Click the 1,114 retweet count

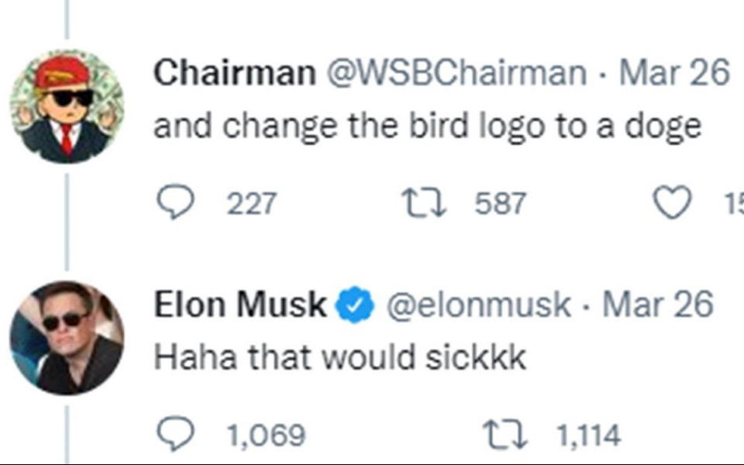(x=589, y=436)
